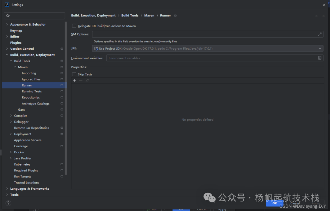
Task: Click the Cancel button
Action: [x=295, y=203]
